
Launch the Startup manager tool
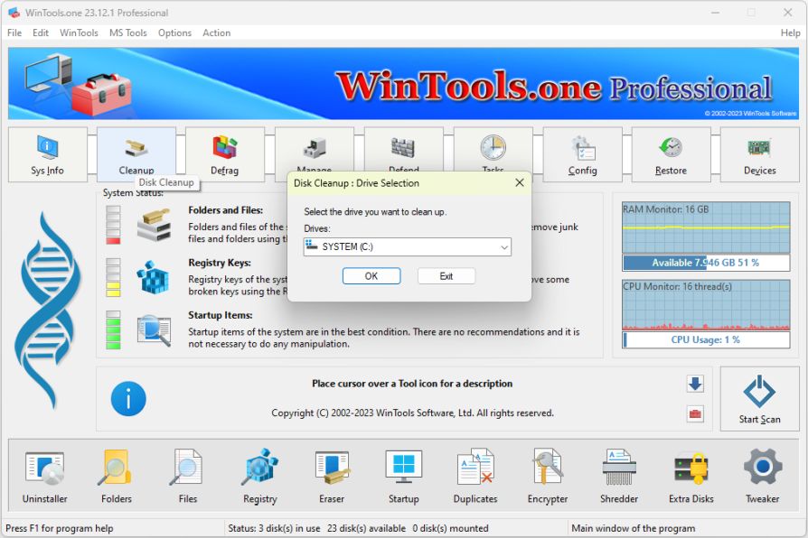coord(403,476)
